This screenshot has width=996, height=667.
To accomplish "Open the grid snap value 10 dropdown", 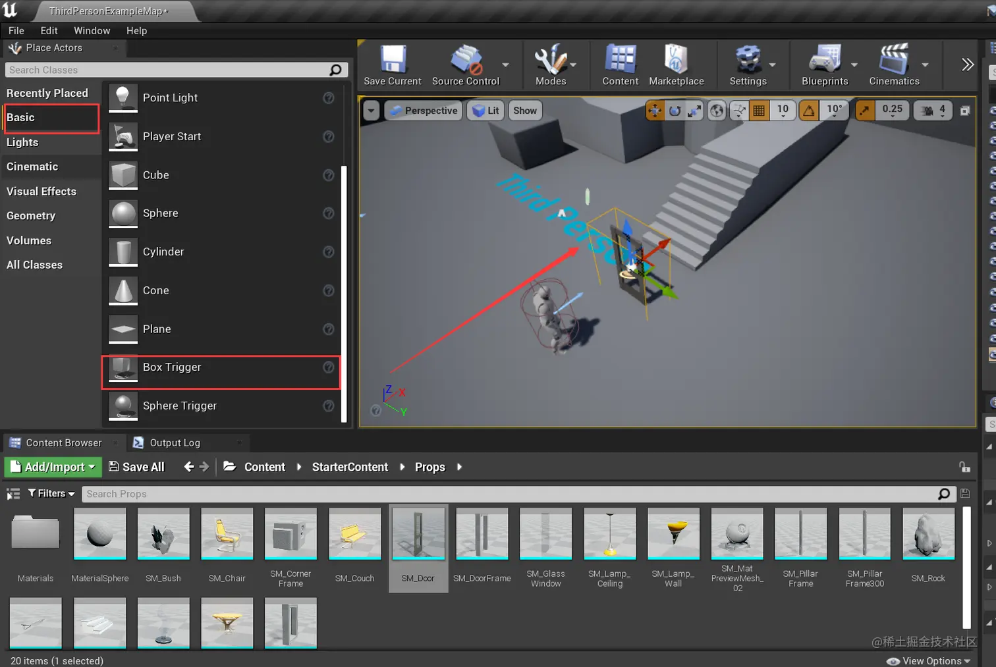I will point(783,111).
